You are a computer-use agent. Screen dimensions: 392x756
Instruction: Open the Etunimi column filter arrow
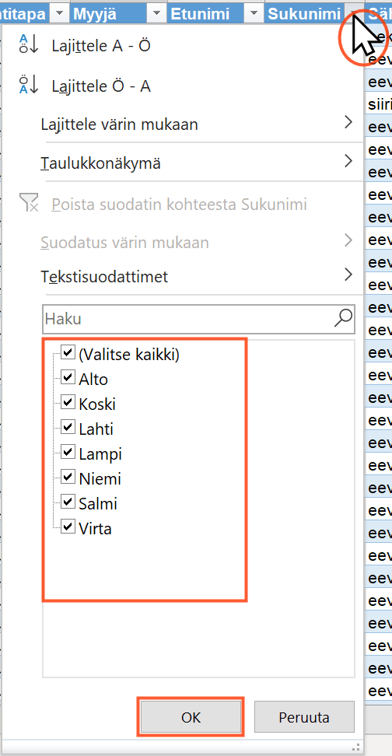coord(254,14)
